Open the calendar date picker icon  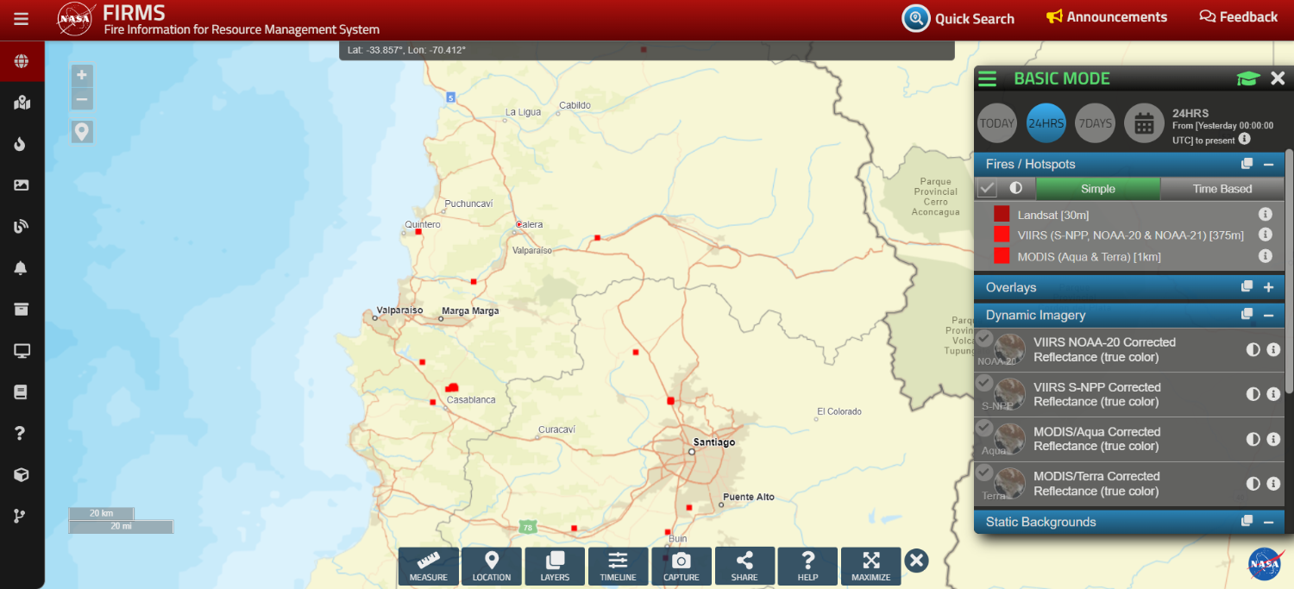tap(1144, 123)
